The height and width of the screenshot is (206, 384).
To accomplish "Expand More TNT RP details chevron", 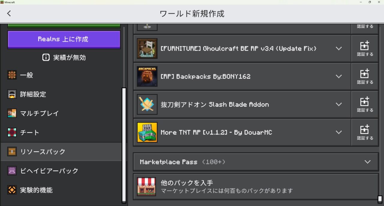I will coord(339,132).
